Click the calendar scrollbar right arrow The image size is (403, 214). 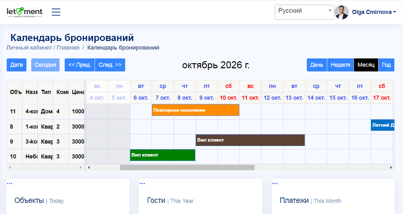click(x=391, y=167)
